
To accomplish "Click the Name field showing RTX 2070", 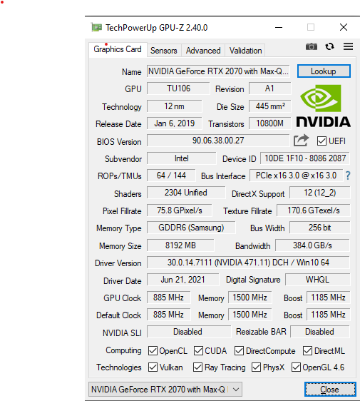I will (218, 71).
